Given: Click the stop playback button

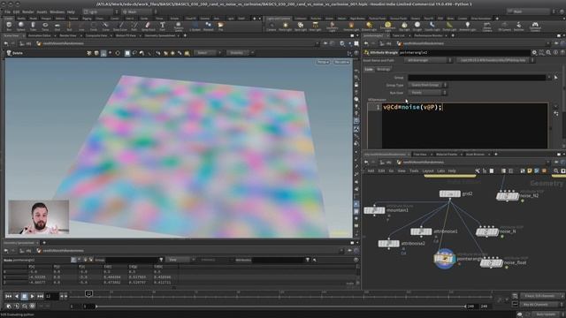Looking at the screenshot, I should point(24,296).
